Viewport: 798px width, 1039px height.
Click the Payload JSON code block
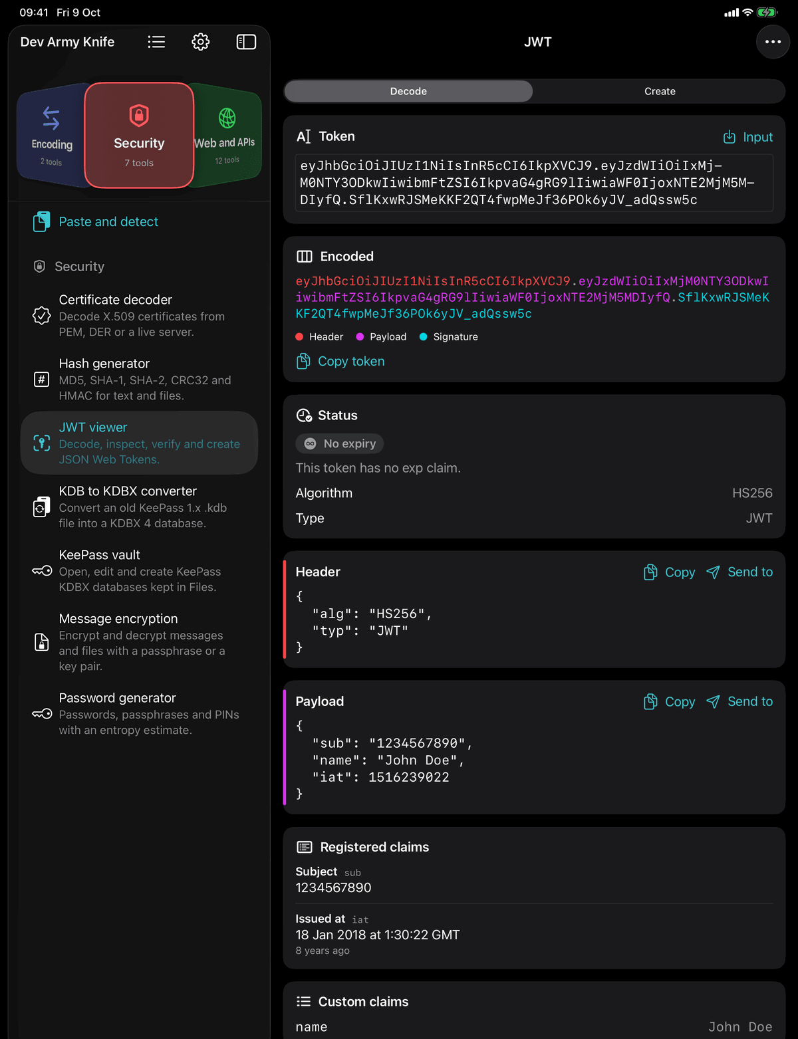(384, 760)
